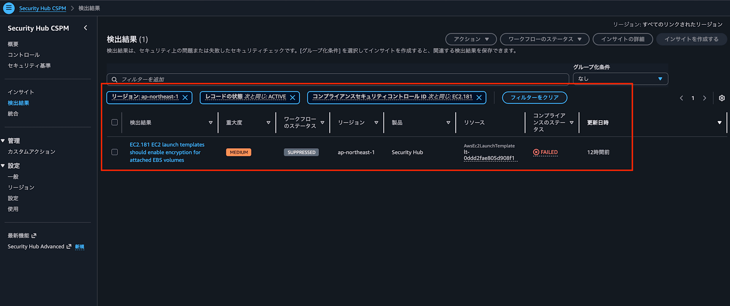
Task: Click ap-northeast-1 region cell
Action: [x=356, y=152]
